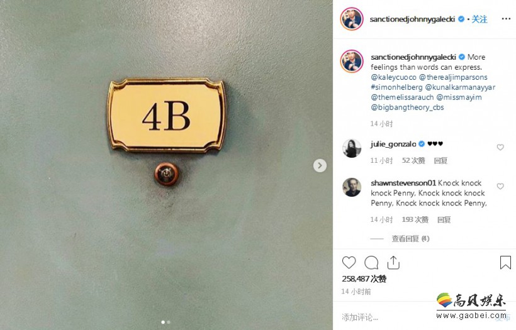Image resolution: width=516 pixels, height=330 pixels.
Task: Expand 查看回复 (4) replies
Action: coord(410,239)
